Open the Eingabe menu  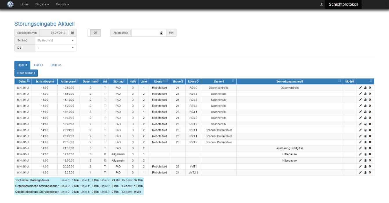pyautogui.click(x=42, y=4)
